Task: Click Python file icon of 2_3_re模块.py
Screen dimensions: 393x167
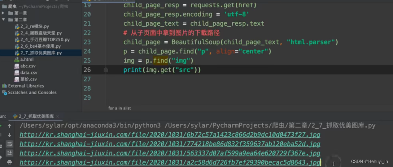Action: click(x=17, y=26)
